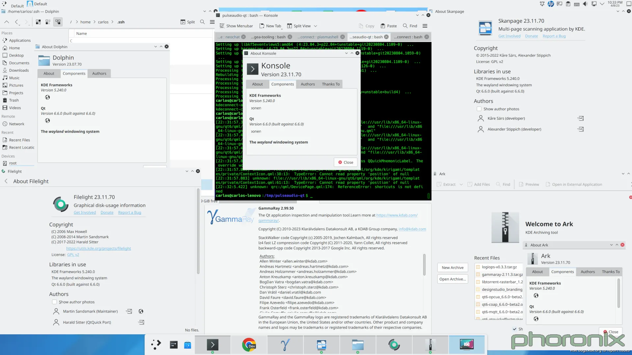The width and height of the screenshot is (632, 355).
Task: Click the New Archive button in Ark
Action: 452,267
